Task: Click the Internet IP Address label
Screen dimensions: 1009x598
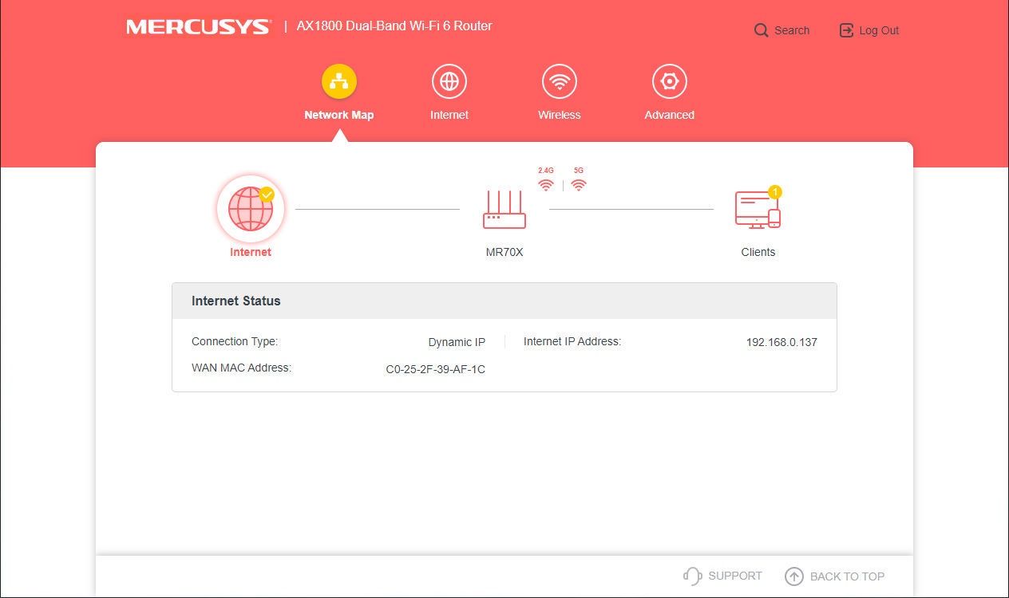Action: [572, 341]
